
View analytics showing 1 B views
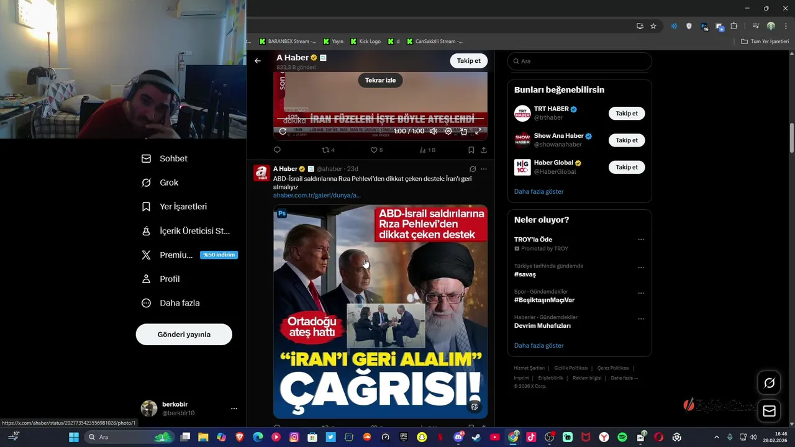(427, 150)
